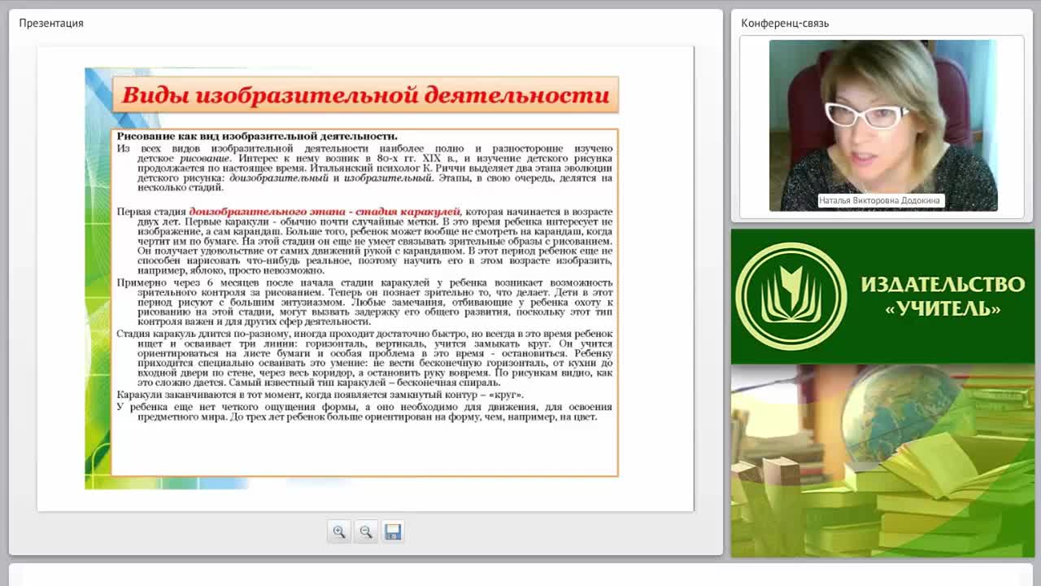This screenshot has height=586, width=1041.
Task: Click the red text доизобразительного этапа - стадия каракулей
Action: tap(324, 212)
